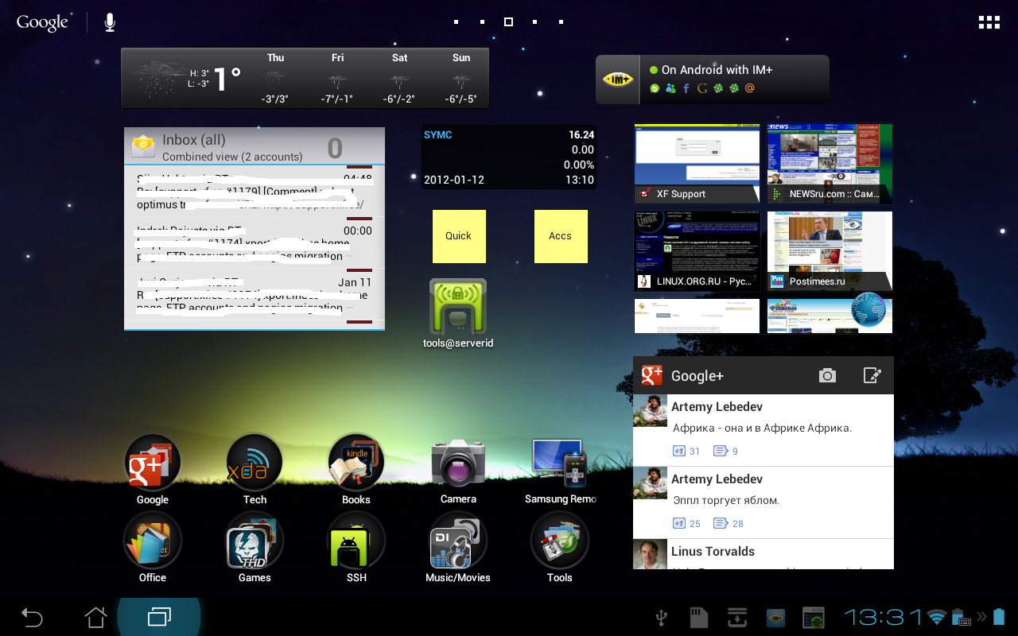Open the LINUX.ORG.RU bookmark thumbnail
This screenshot has height=636, width=1018.
(x=697, y=250)
